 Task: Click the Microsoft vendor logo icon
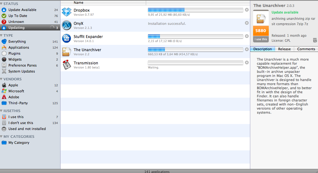(x=4, y=91)
